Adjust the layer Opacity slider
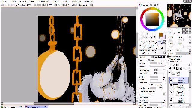This screenshot has width=192, height=108. (x=183, y=54)
